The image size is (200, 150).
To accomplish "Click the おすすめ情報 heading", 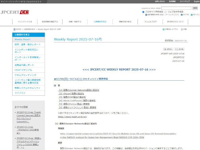I will [x=21, y=107].
